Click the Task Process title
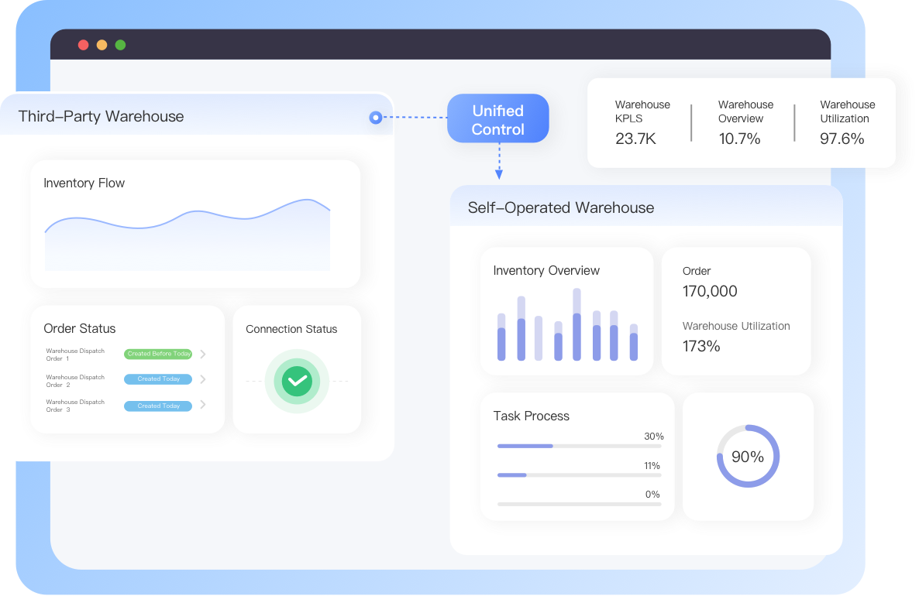 tap(531, 416)
